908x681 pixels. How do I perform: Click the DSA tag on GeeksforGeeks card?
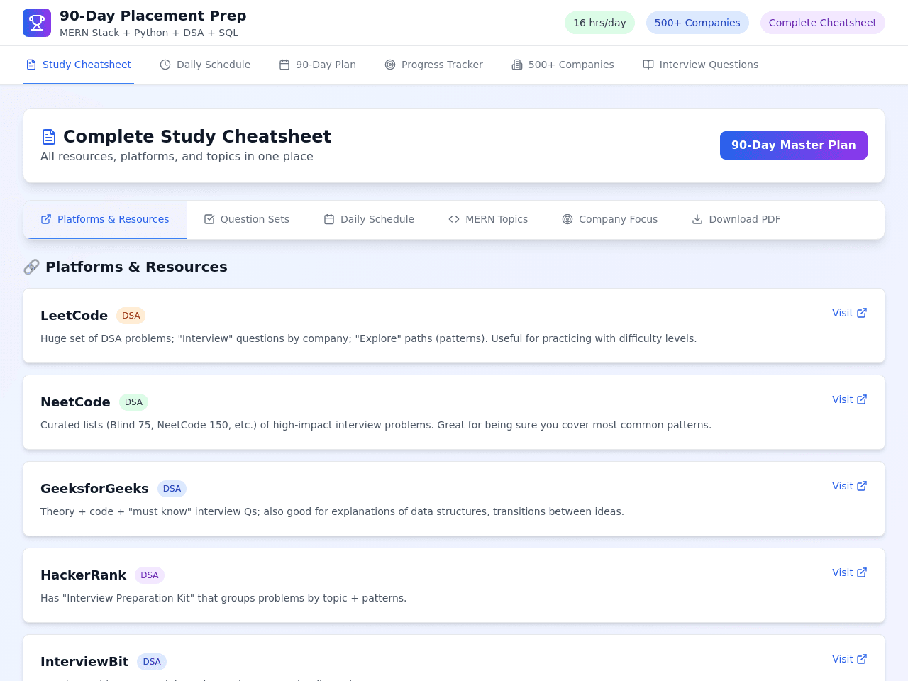172,489
